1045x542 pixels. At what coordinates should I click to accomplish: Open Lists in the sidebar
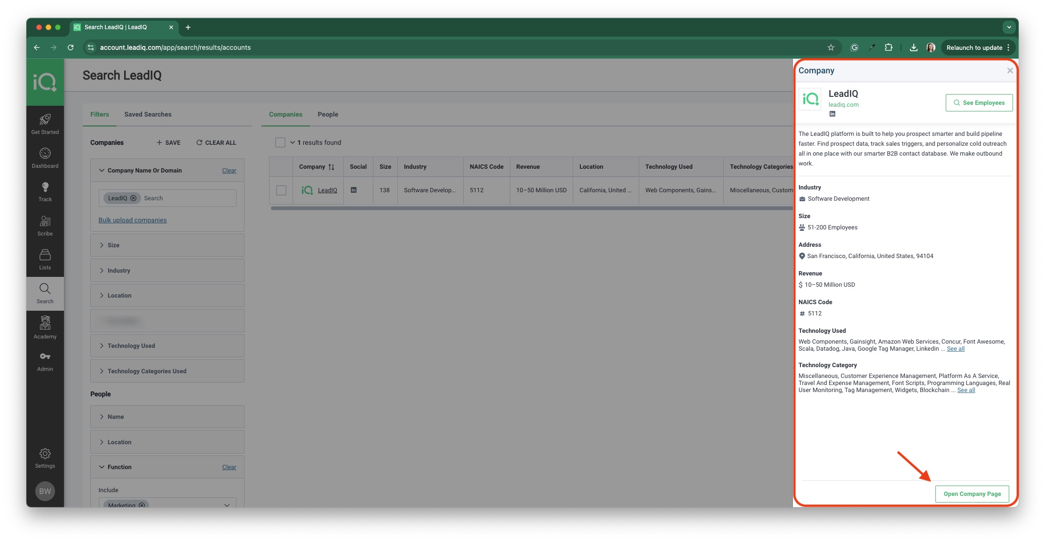click(45, 259)
